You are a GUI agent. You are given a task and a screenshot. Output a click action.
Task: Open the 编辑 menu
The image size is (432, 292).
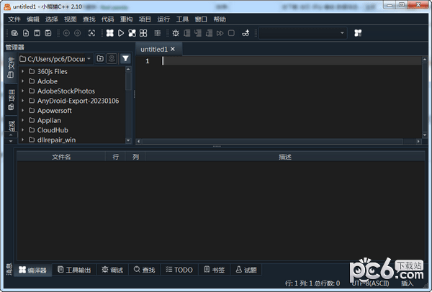[33, 19]
